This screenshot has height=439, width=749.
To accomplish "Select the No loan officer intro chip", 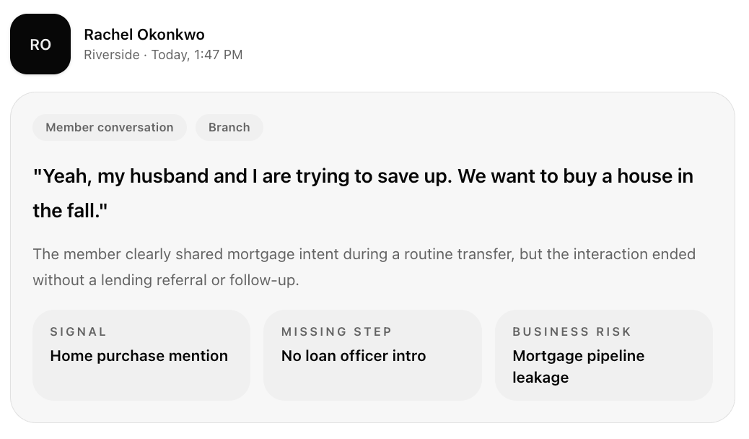I will [x=354, y=356].
